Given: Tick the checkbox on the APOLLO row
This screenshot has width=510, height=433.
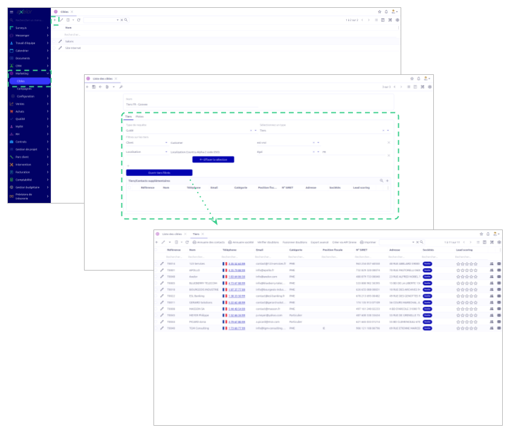Looking at the screenshot, I should click(x=156, y=270).
